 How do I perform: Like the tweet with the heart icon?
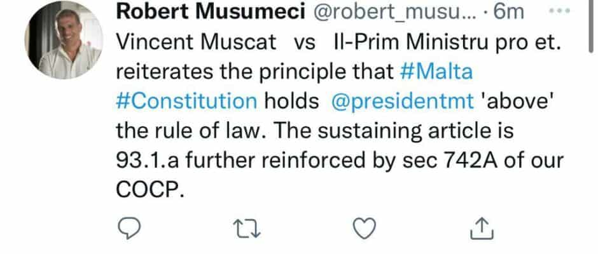364,228
